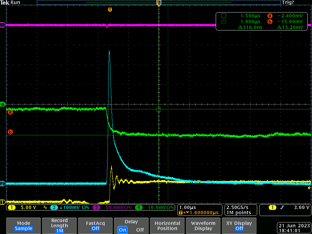Click the cursor readout box

262,22
